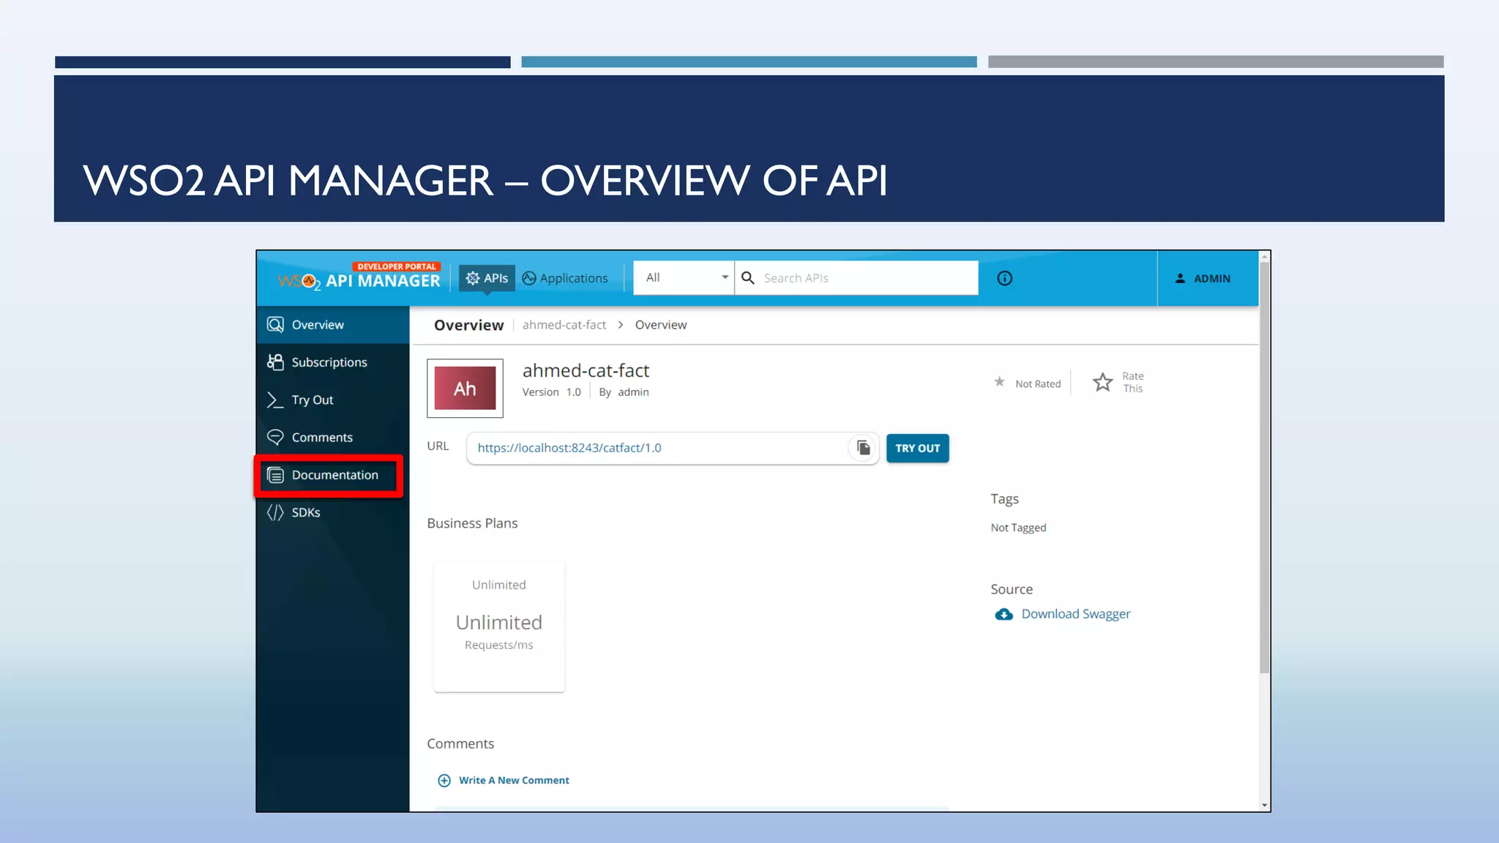Click the TRY OUT button
Screen dimensions: 1499x843
918,449
